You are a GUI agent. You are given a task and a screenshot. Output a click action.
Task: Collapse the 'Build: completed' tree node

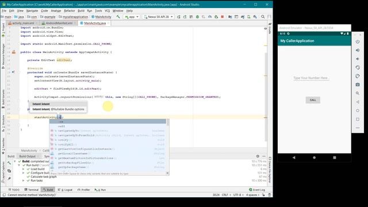[x=15, y=162]
